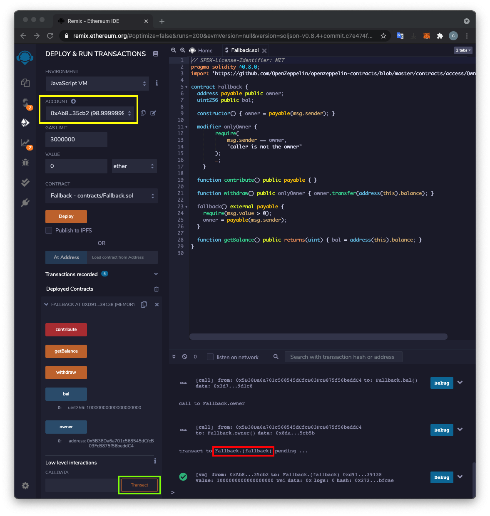Screen dimensions: 490x516
Task: Expand the Fallback.owner() call log details
Action: (460, 430)
